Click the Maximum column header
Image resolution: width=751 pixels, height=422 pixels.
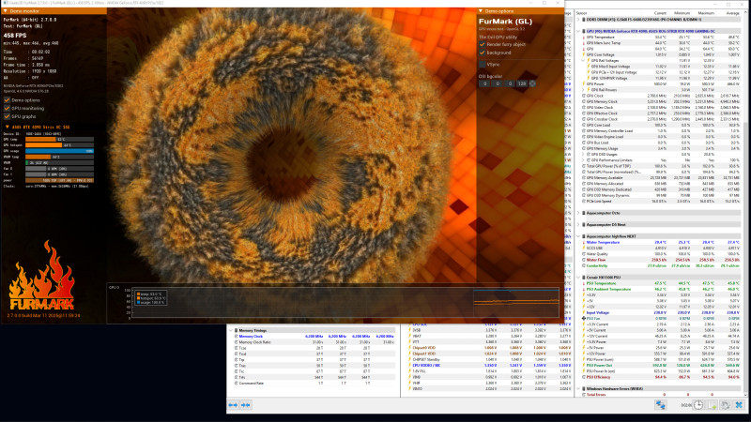[x=706, y=13]
